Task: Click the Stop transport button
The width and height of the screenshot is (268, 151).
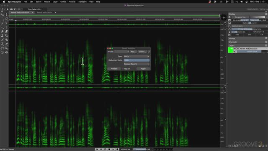Action: tap(109, 149)
